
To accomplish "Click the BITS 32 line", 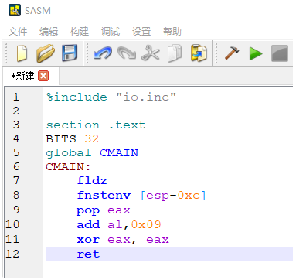I will [x=72, y=139].
